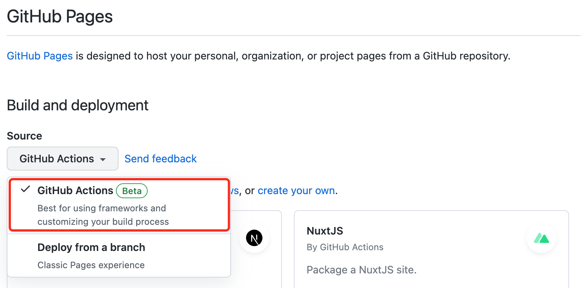
Task: Click the GitHub Pages page heading
Action: (x=60, y=17)
